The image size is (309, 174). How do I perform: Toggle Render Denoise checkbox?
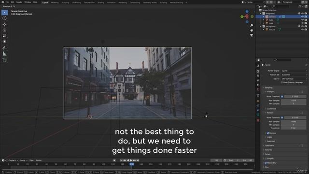[268, 133]
